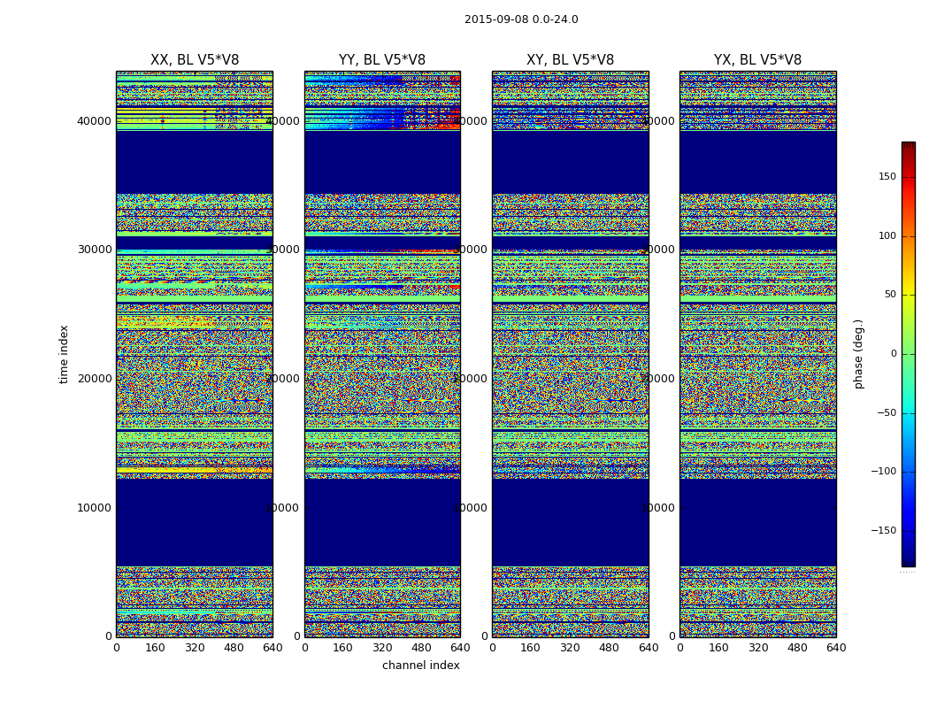Click the lower dark blue gap in XX panel
929x708 pixels.
tap(195, 522)
